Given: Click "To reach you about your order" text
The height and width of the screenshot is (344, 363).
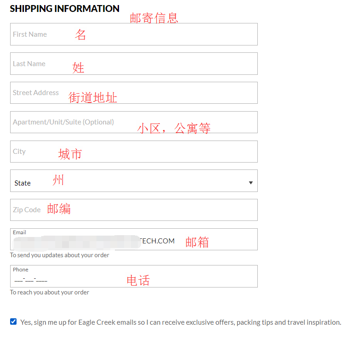Looking at the screenshot, I should [x=50, y=293].
